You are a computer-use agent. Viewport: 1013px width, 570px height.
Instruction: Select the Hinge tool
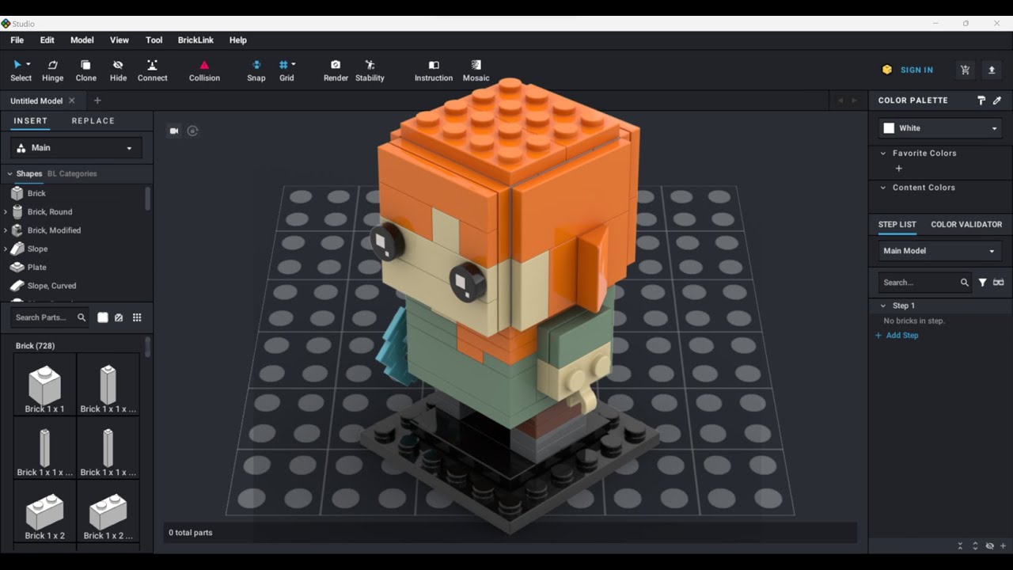point(52,70)
